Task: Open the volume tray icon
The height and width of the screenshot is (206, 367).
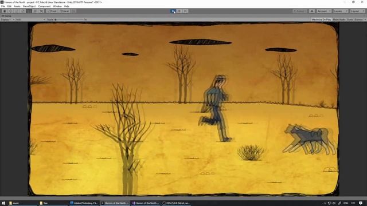Action: tap(334, 203)
